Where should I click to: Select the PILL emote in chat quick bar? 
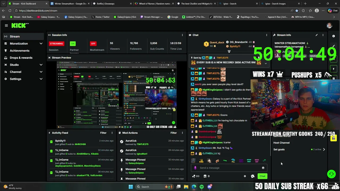pyautogui.click(x=233, y=160)
